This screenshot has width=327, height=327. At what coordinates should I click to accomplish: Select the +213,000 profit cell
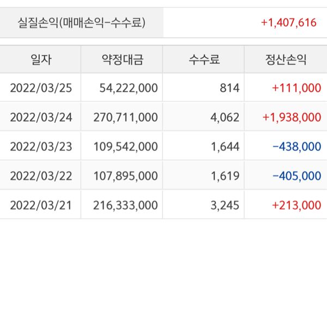(297, 205)
